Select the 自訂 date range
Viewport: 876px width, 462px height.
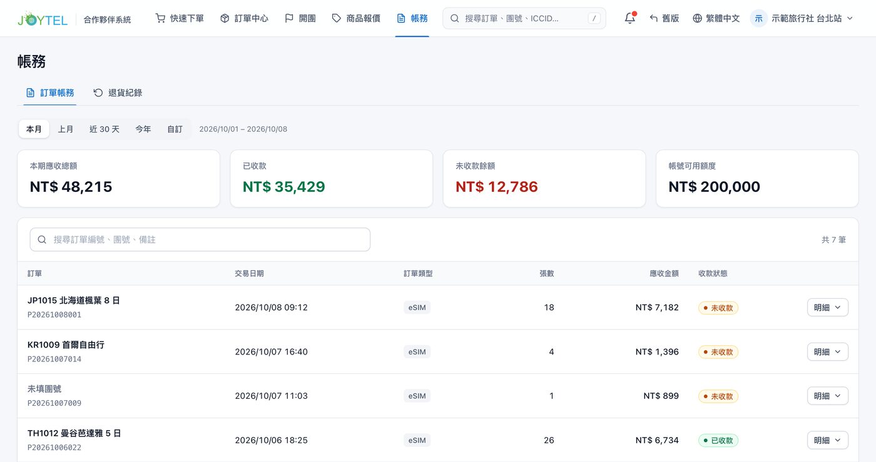pyautogui.click(x=175, y=129)
